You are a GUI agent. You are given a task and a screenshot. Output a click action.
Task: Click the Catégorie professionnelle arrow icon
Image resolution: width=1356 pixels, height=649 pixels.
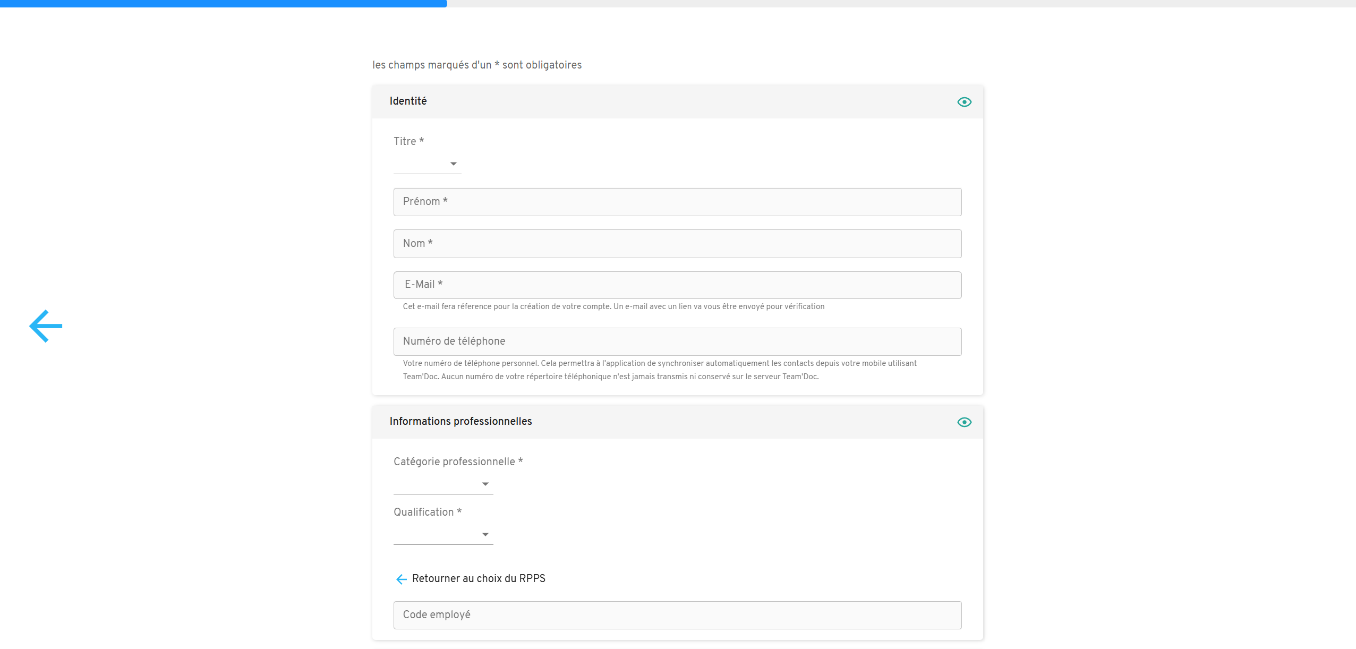[x=485, y=484]
